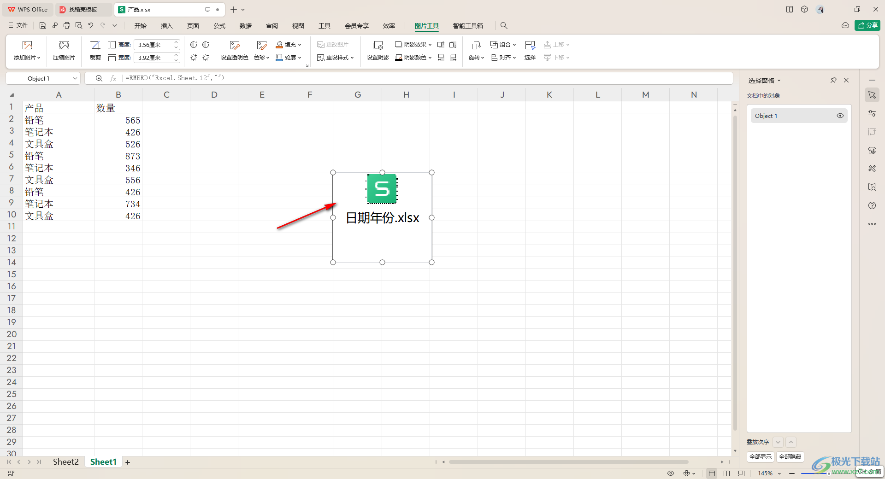This screenshot has height=479, width=885.
Task: Open the 色彩 color dropdown
Action: coord(262,58)
